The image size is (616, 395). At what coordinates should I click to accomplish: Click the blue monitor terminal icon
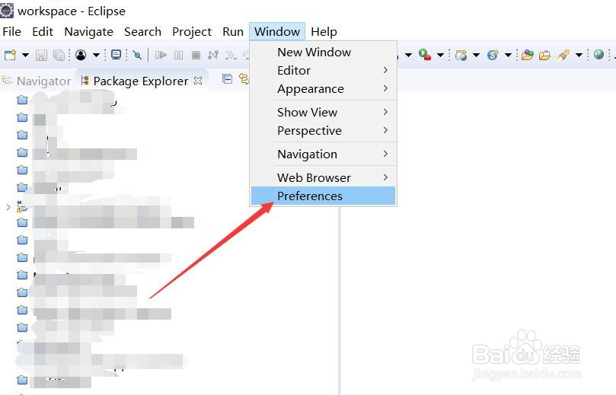click(116, 55)
